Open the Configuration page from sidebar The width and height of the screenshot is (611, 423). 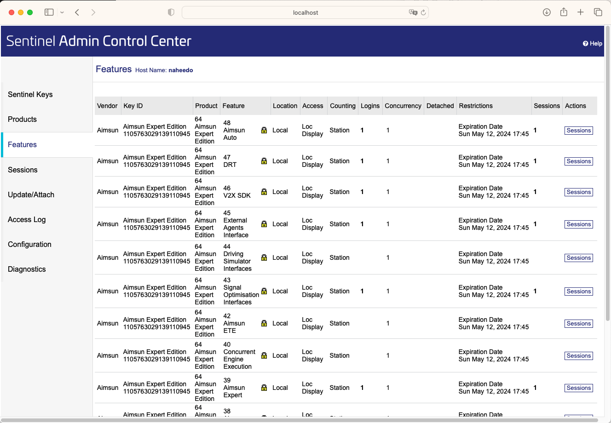click(x=29, y=244)
